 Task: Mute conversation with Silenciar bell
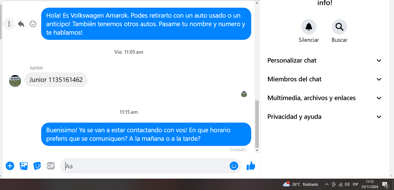(x=309, y=27)
